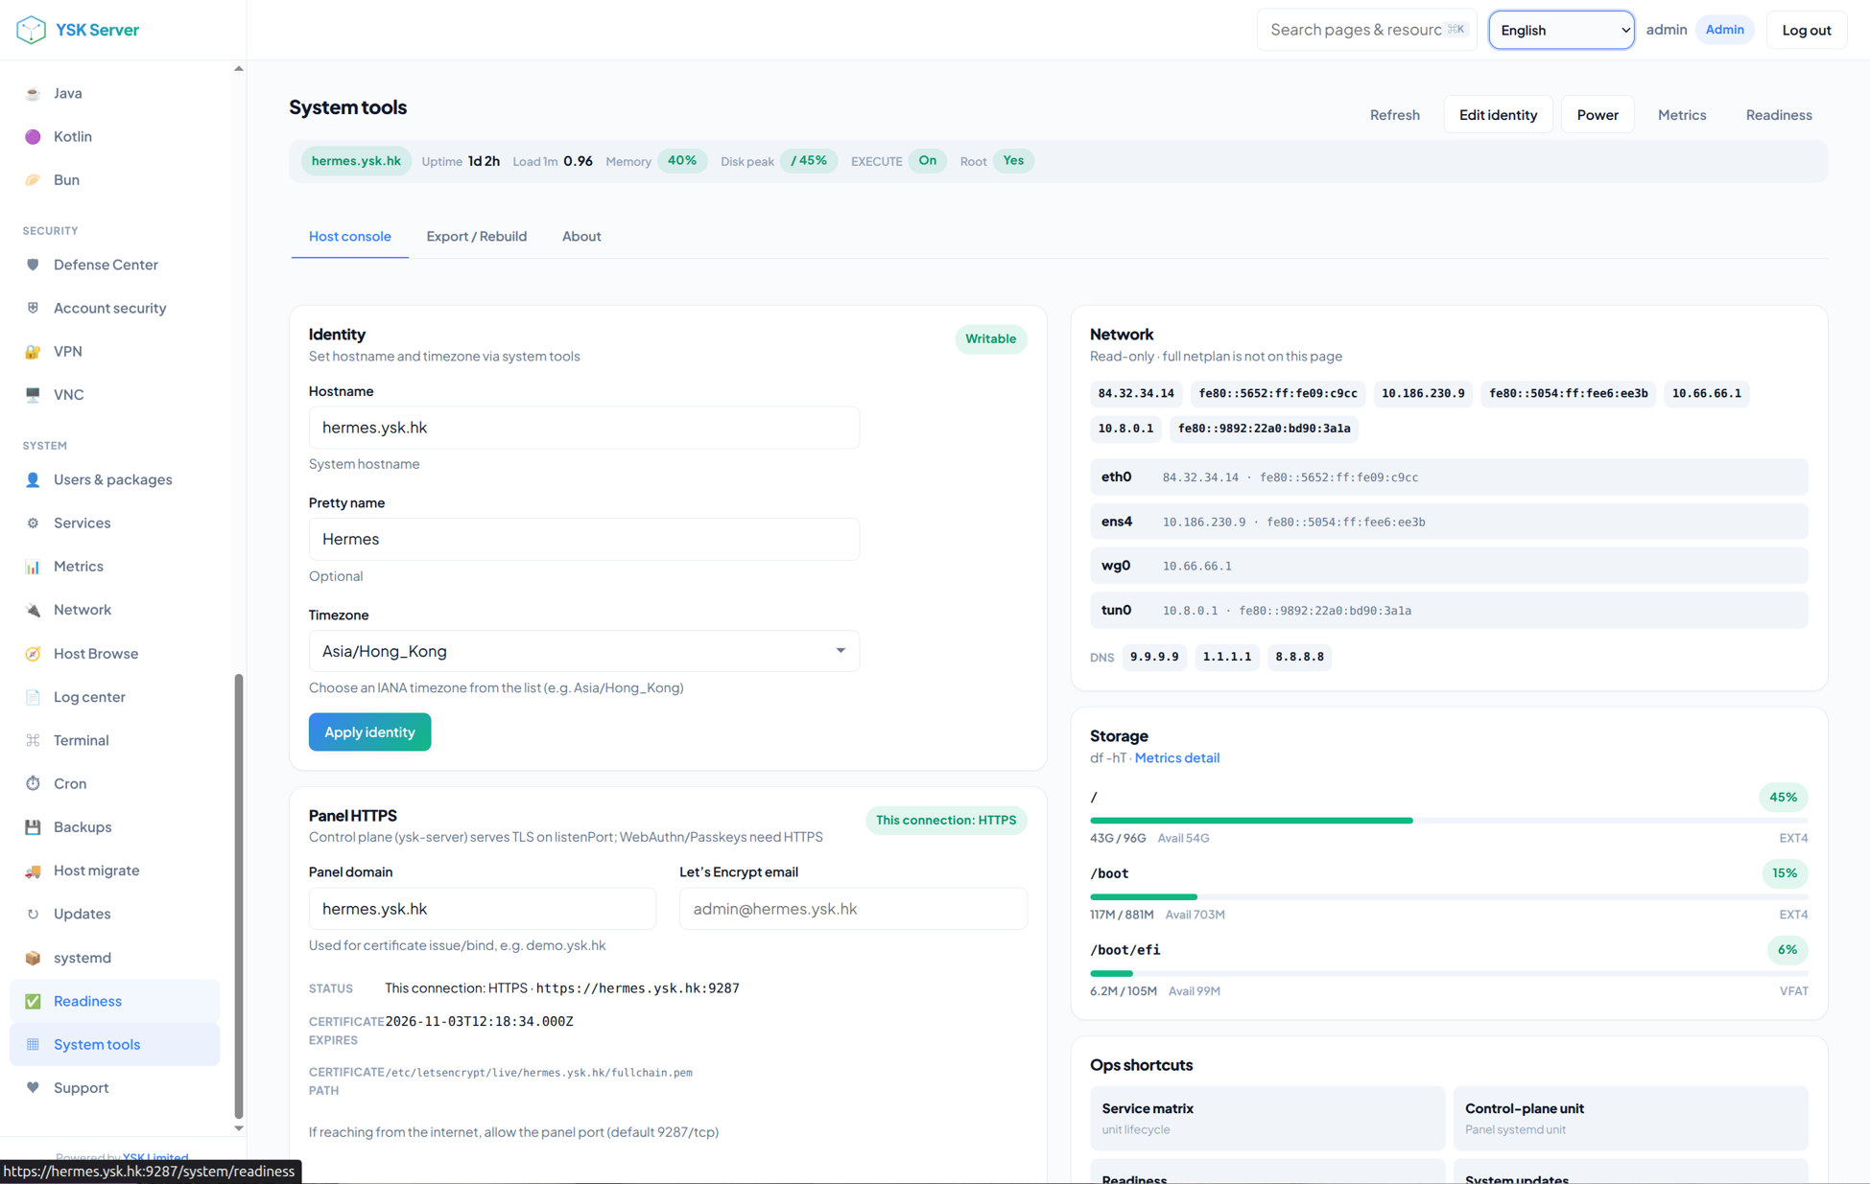Expand the Timezone Asia/Hong_Kong dropdown
This screenshot has width=1870, height=1184.
[583, 651]
